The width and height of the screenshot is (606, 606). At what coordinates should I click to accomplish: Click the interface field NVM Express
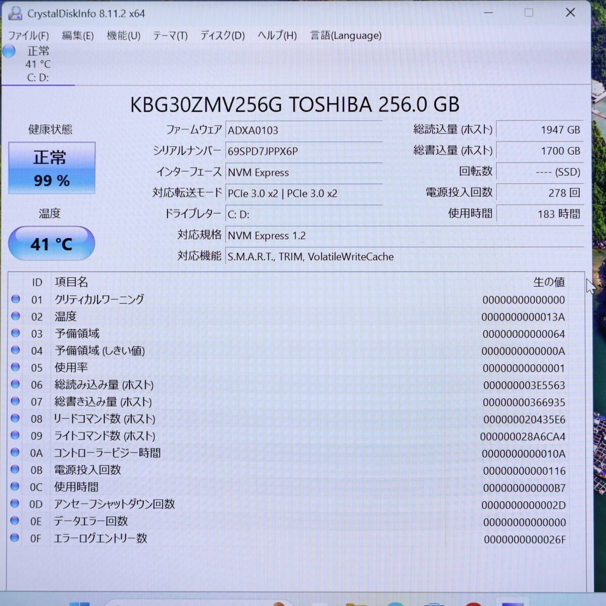[304, 173]
